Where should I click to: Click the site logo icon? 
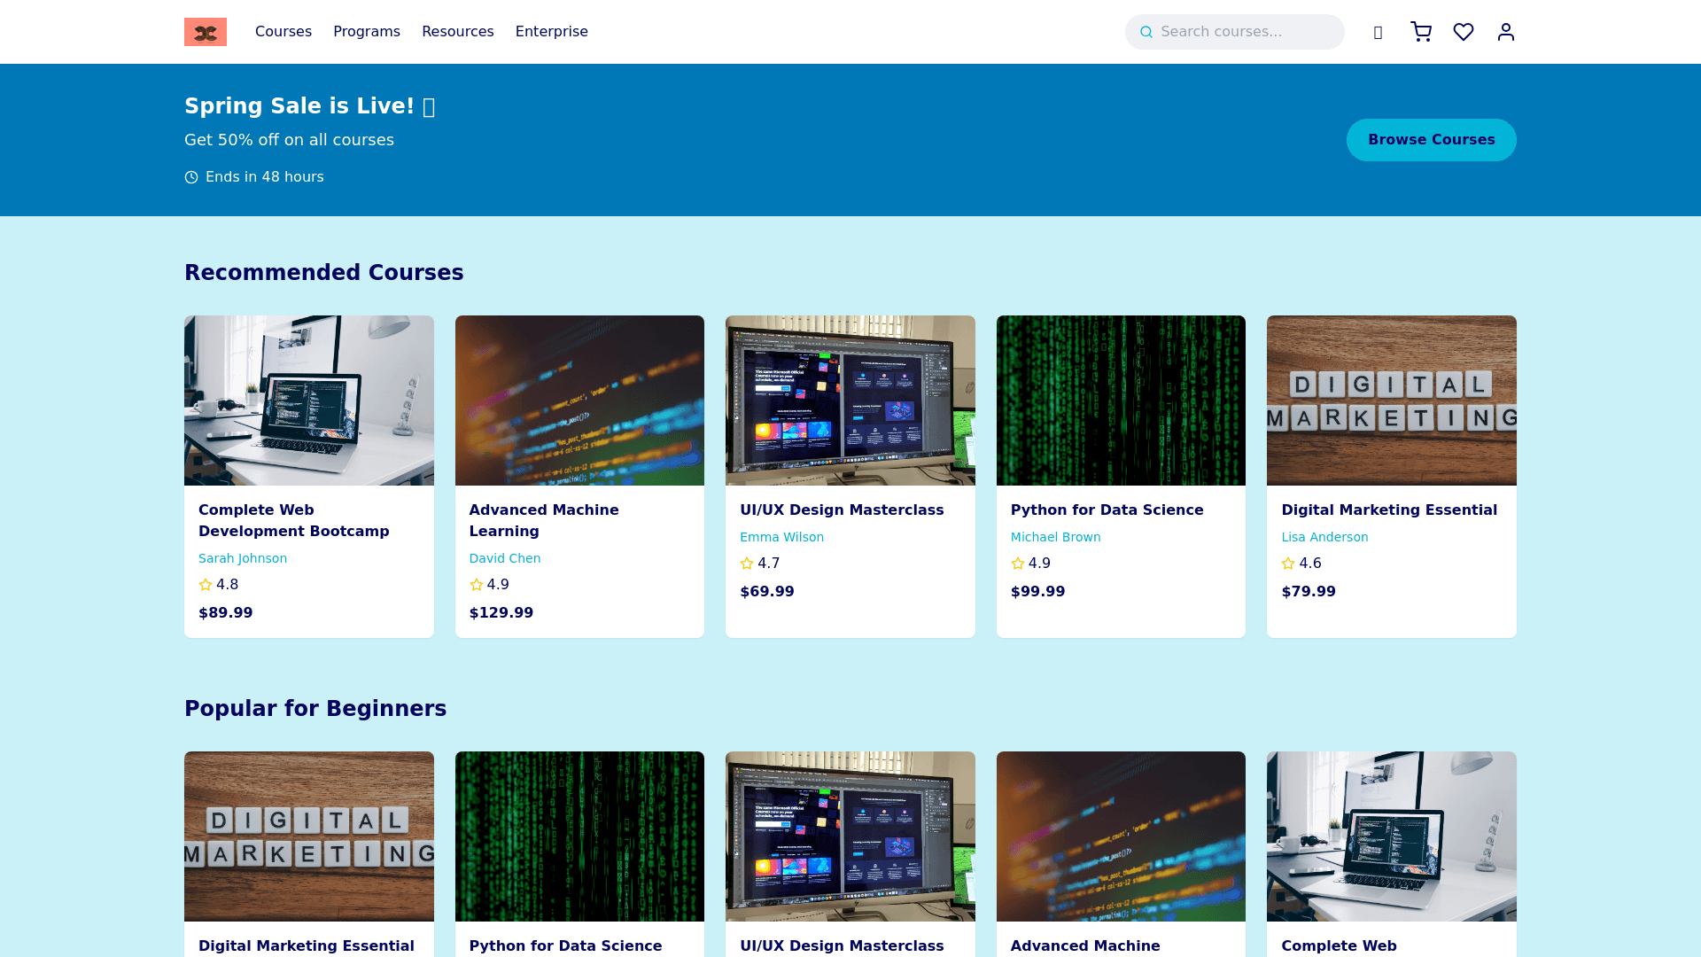(205, 32)
